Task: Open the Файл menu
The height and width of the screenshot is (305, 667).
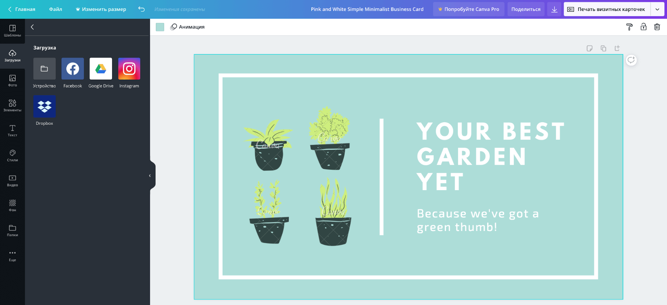Action: coord(55,9)
